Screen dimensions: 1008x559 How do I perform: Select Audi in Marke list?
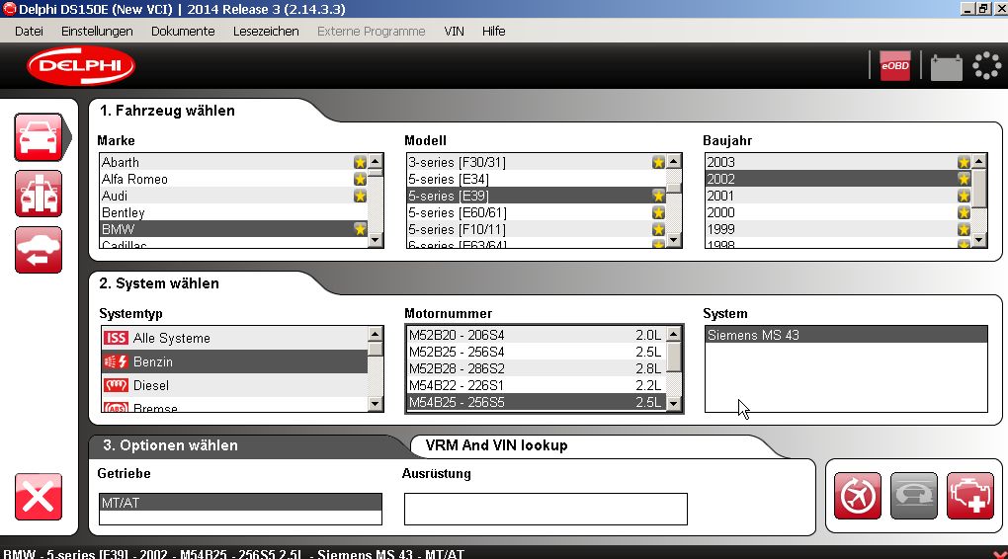tap(234, 196)
